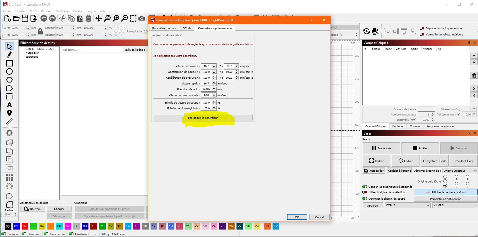Viewport: 478px width, 237px height.
Task: Delete the selection with the top toolbar trash icon
Action: (88, 19)
